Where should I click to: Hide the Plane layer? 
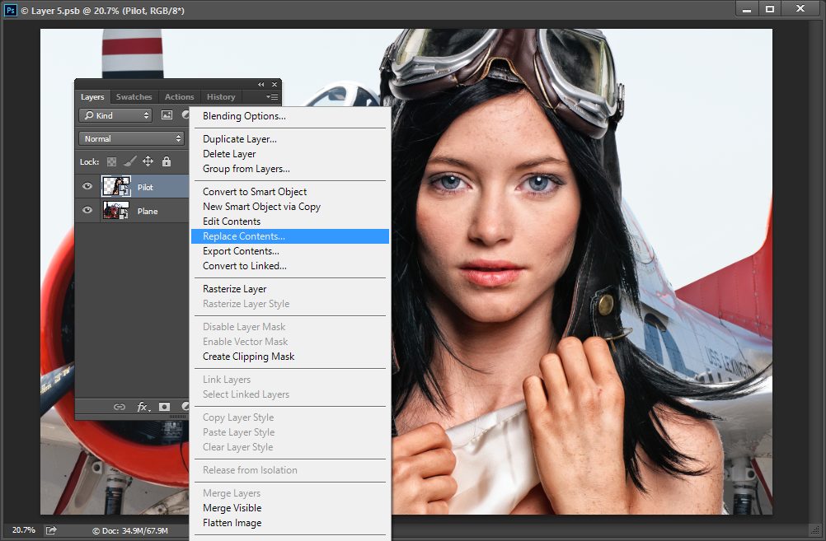(x=87, y=210)
